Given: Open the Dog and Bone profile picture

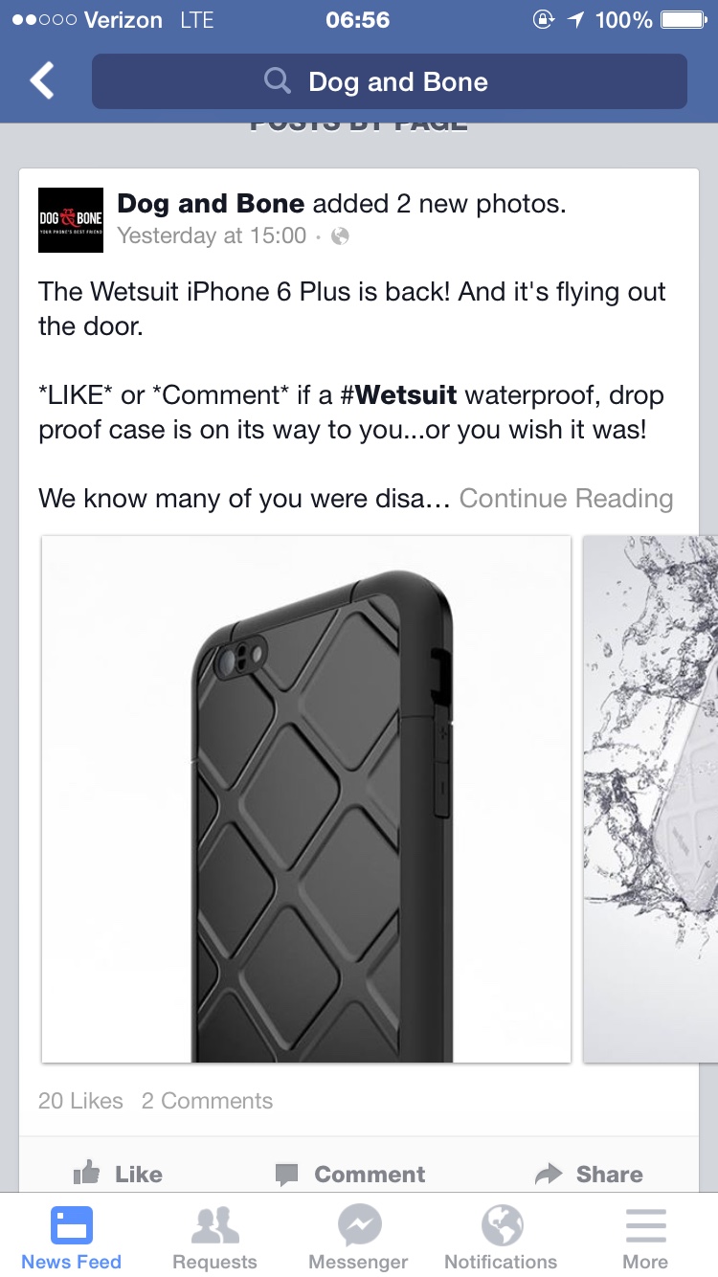Looking at the screenshot, I should tap(71, 220).
